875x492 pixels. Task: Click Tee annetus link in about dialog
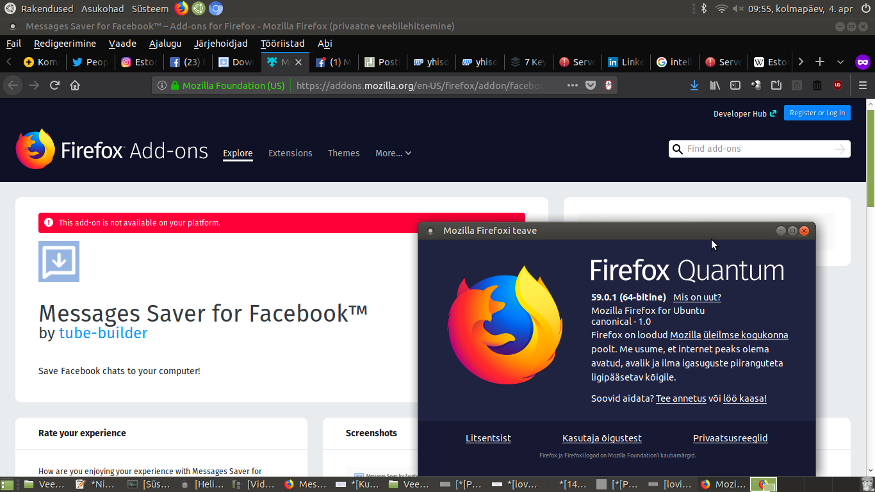click(681, 398)
